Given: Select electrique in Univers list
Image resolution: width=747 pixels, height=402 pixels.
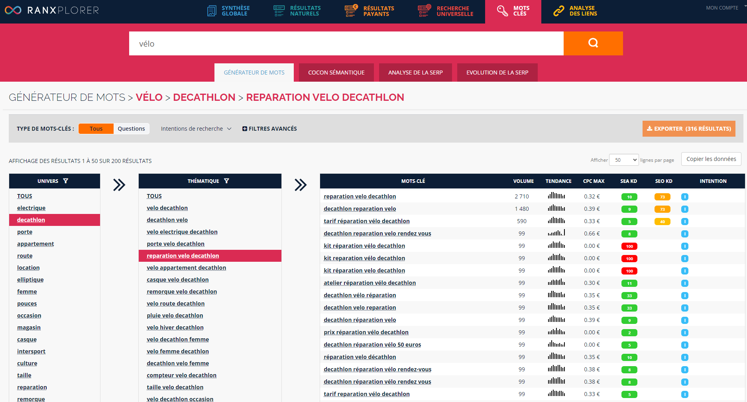Looking at the screenshot, I should pyautogui.click(x=31, y=208).
